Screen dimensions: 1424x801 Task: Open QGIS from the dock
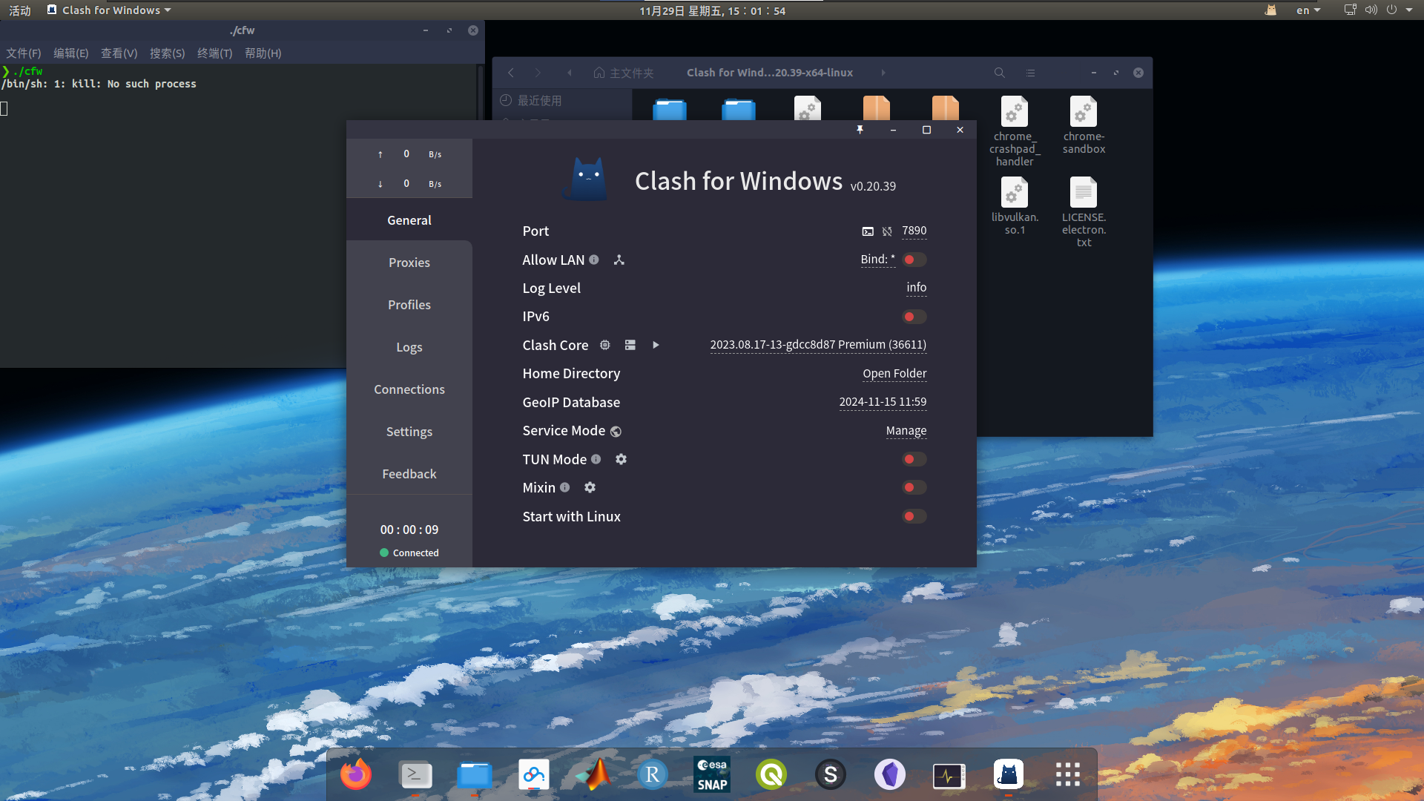coord(771,774)
